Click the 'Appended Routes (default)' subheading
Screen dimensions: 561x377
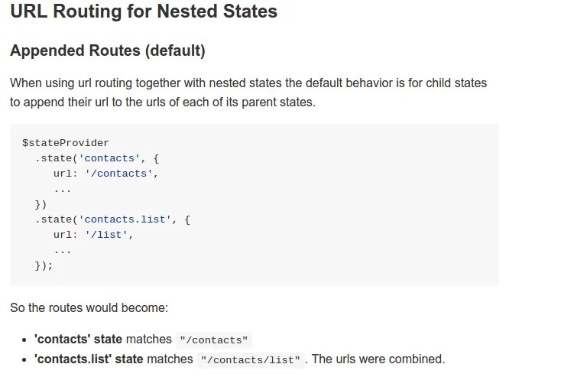107,50
